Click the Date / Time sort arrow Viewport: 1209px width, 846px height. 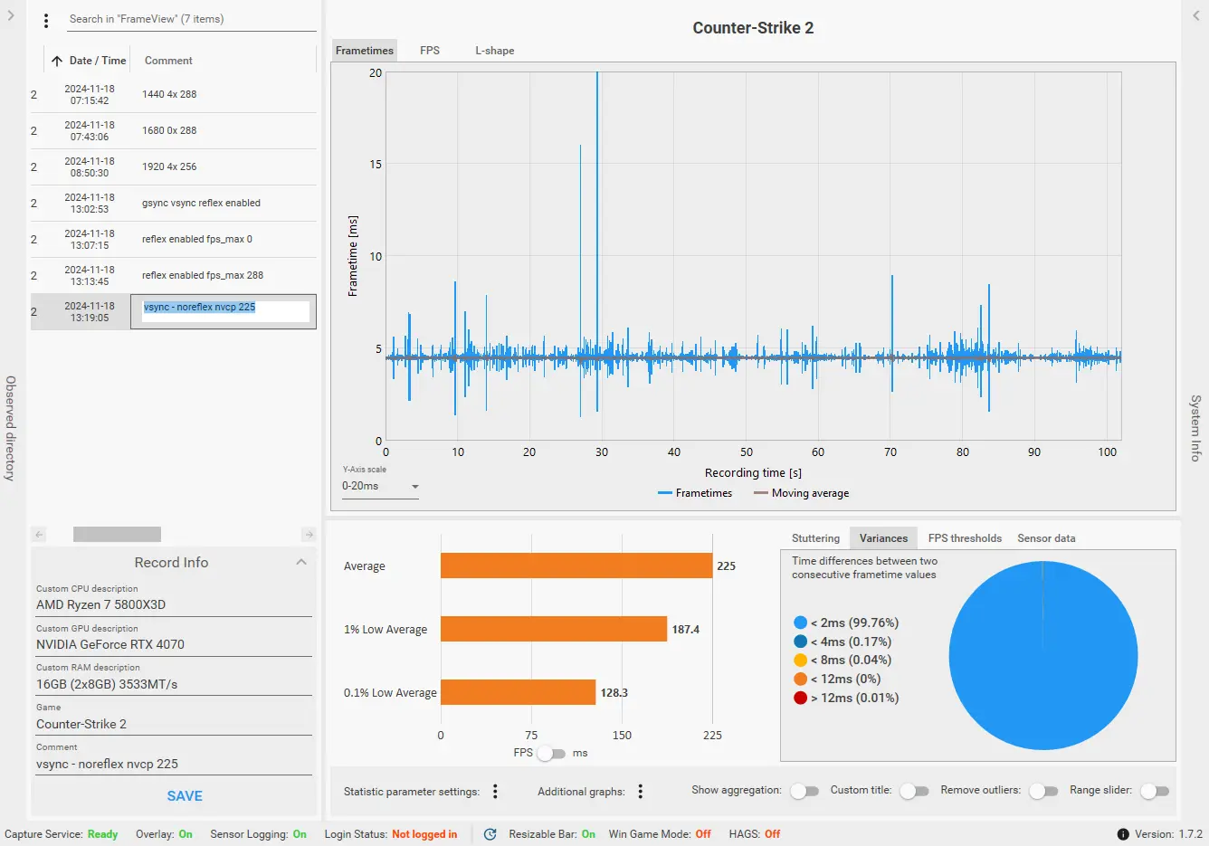pos(57,61)
